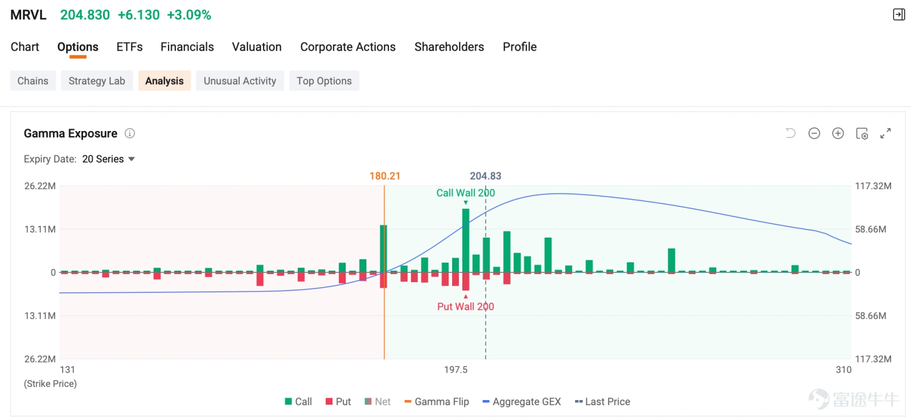Toggle Last Price line in legend
Viewport: 911px width, 420px height.
pos(602,402)
